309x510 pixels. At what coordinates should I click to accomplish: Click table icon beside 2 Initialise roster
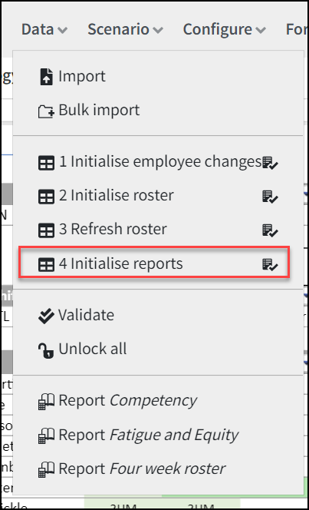pos(46,197)
